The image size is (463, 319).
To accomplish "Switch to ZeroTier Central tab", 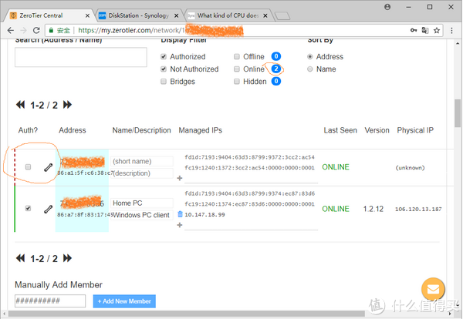I will click(x=47, y=15).
